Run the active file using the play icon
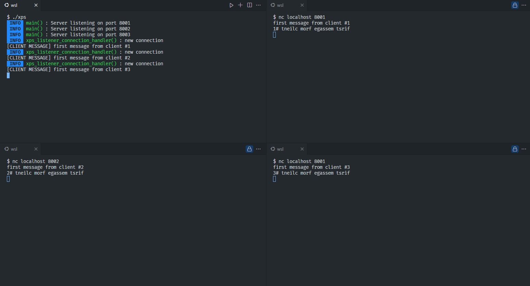 click(x=231, y=5)
